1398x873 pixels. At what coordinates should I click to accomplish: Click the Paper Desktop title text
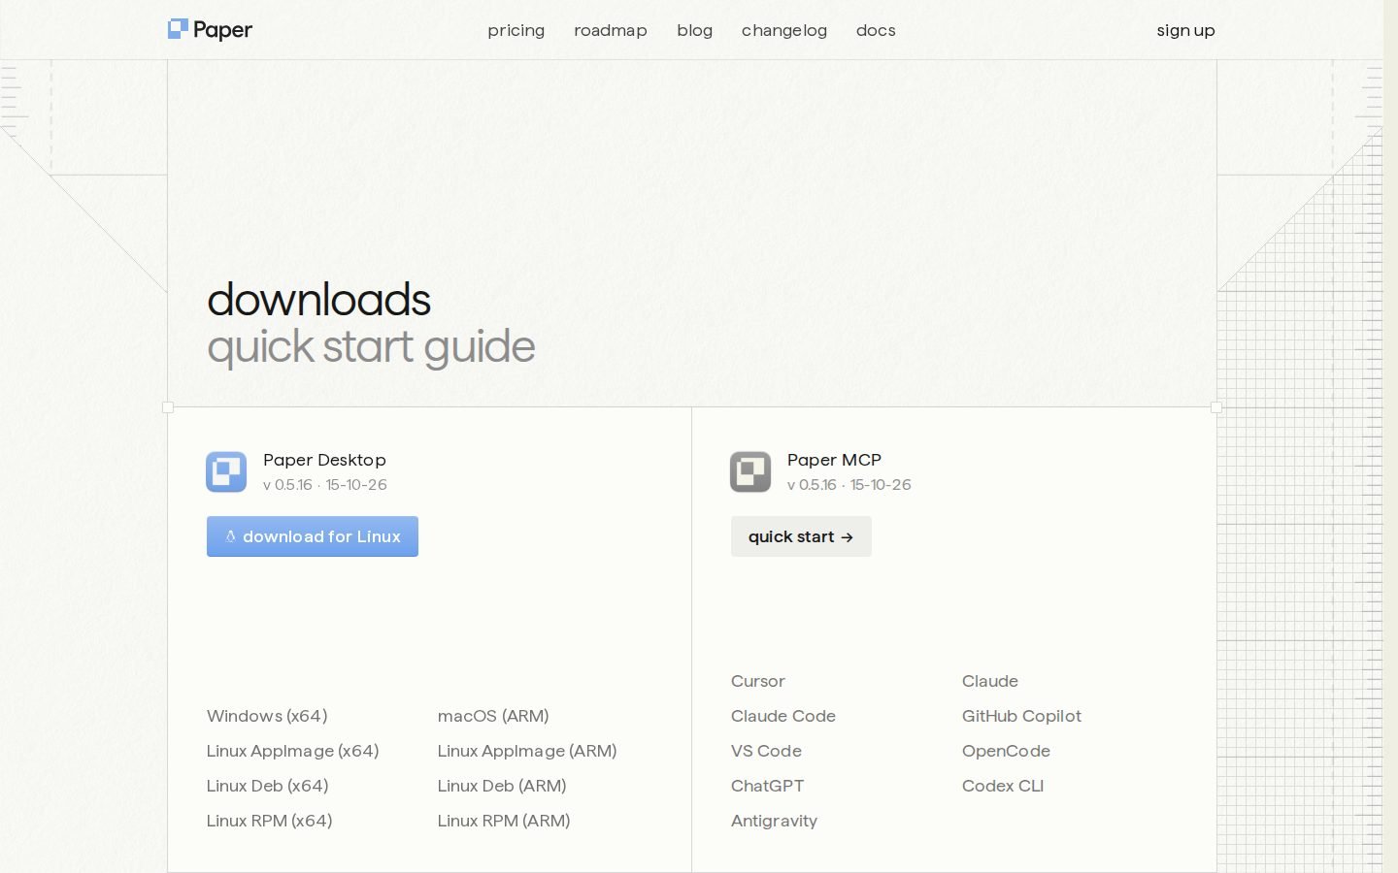click(324, 460)
